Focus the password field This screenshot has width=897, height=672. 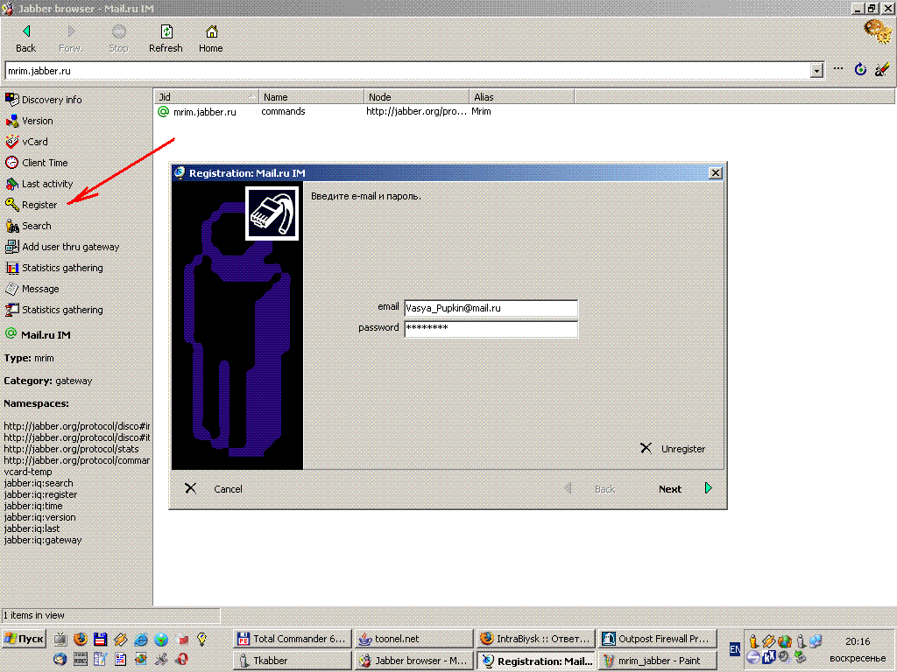[x=491, y=329]
